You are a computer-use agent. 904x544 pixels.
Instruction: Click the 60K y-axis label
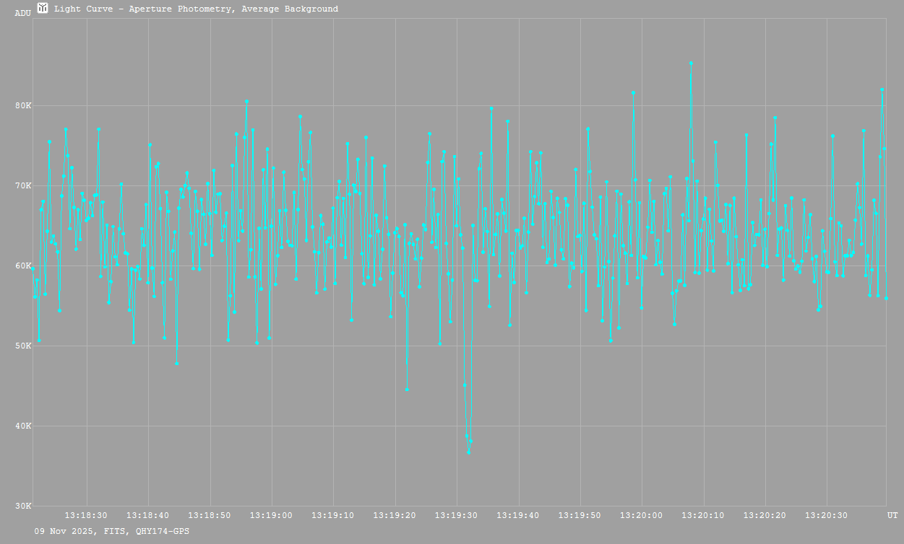coord(23,266)
